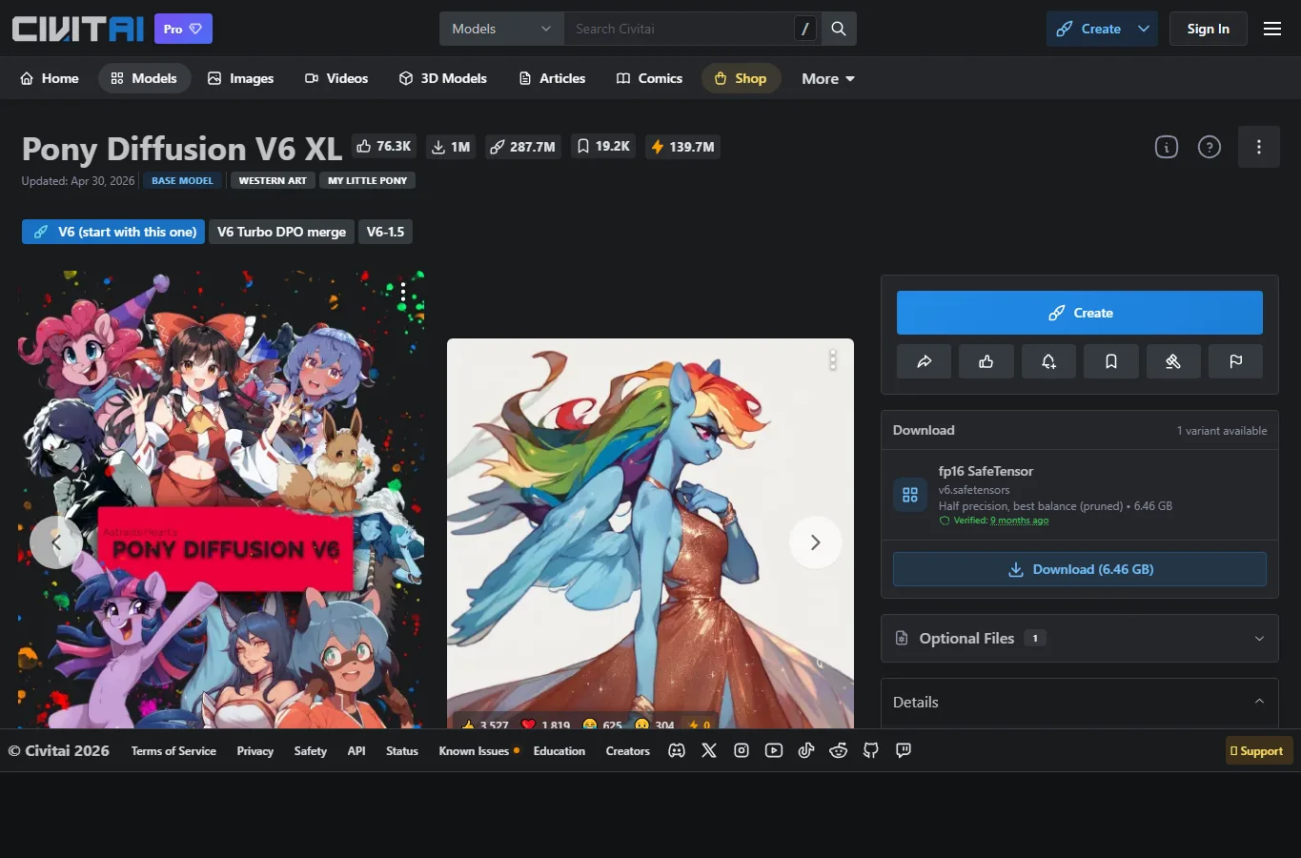The height and width of the screenshot is (858, 1301).
Task: Open the Models navigation tab
Action: [x=144, y=78]
